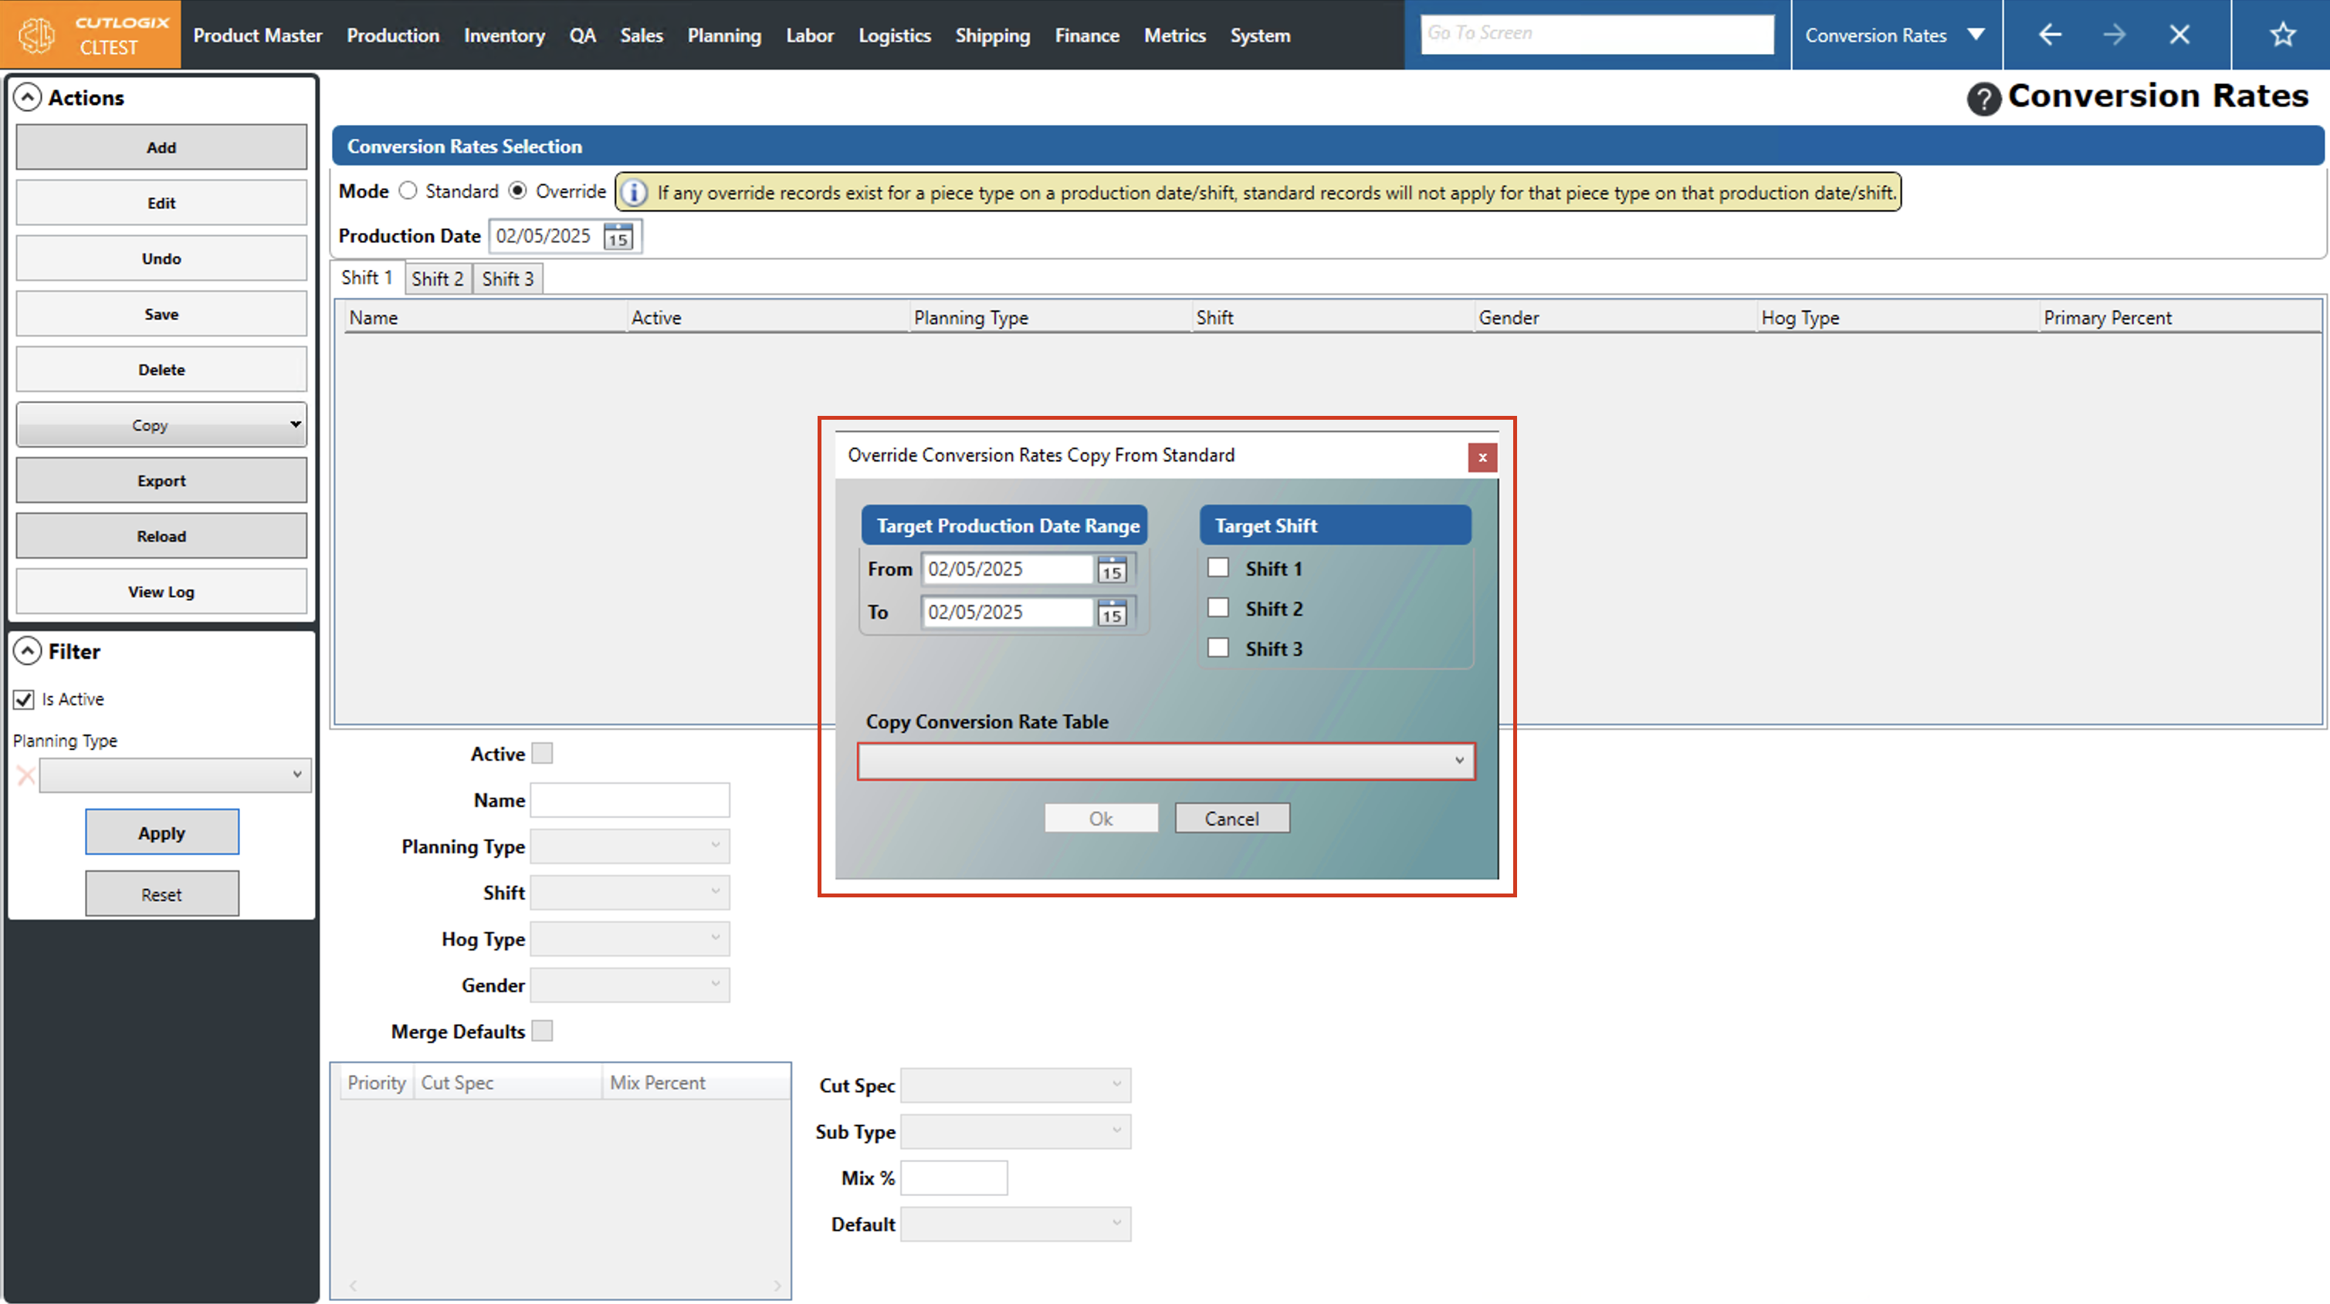
Task: Click the Go To Screen field
Action: click(1596, 33)
